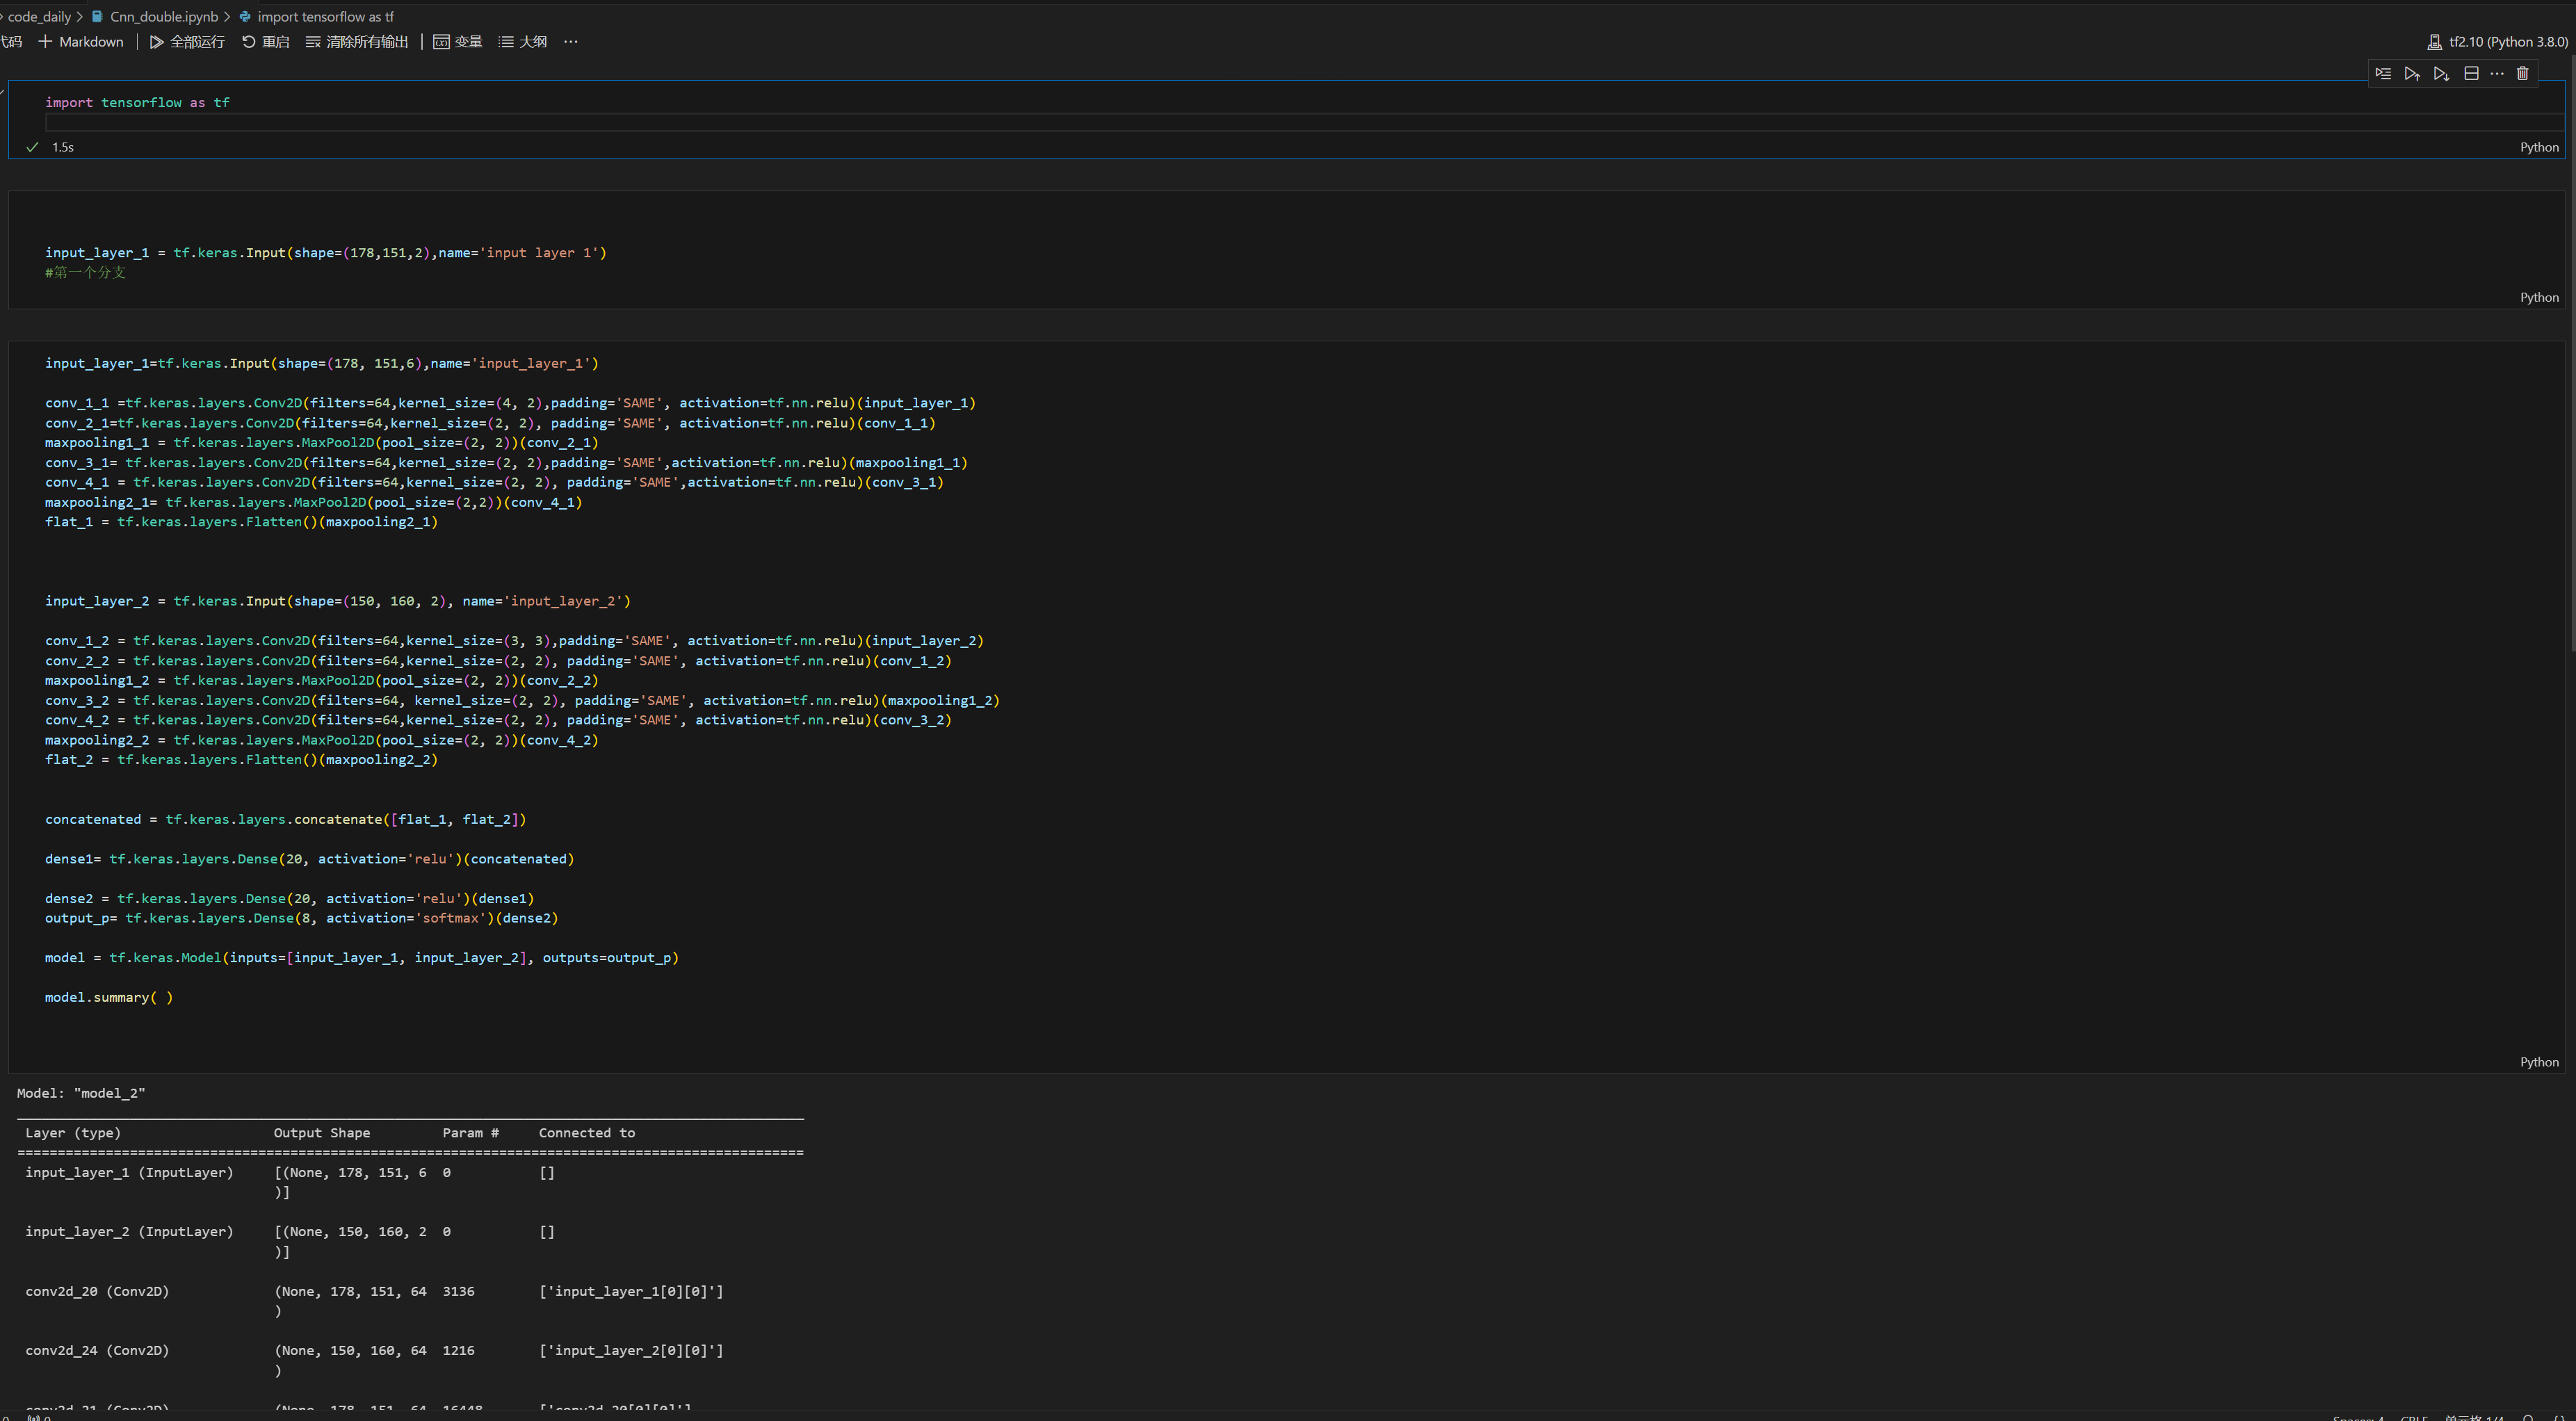Viewport: 2576px width, 1421px height.
Task: Click the 'concatenated =' code line
Action: (x=285, y=820)
